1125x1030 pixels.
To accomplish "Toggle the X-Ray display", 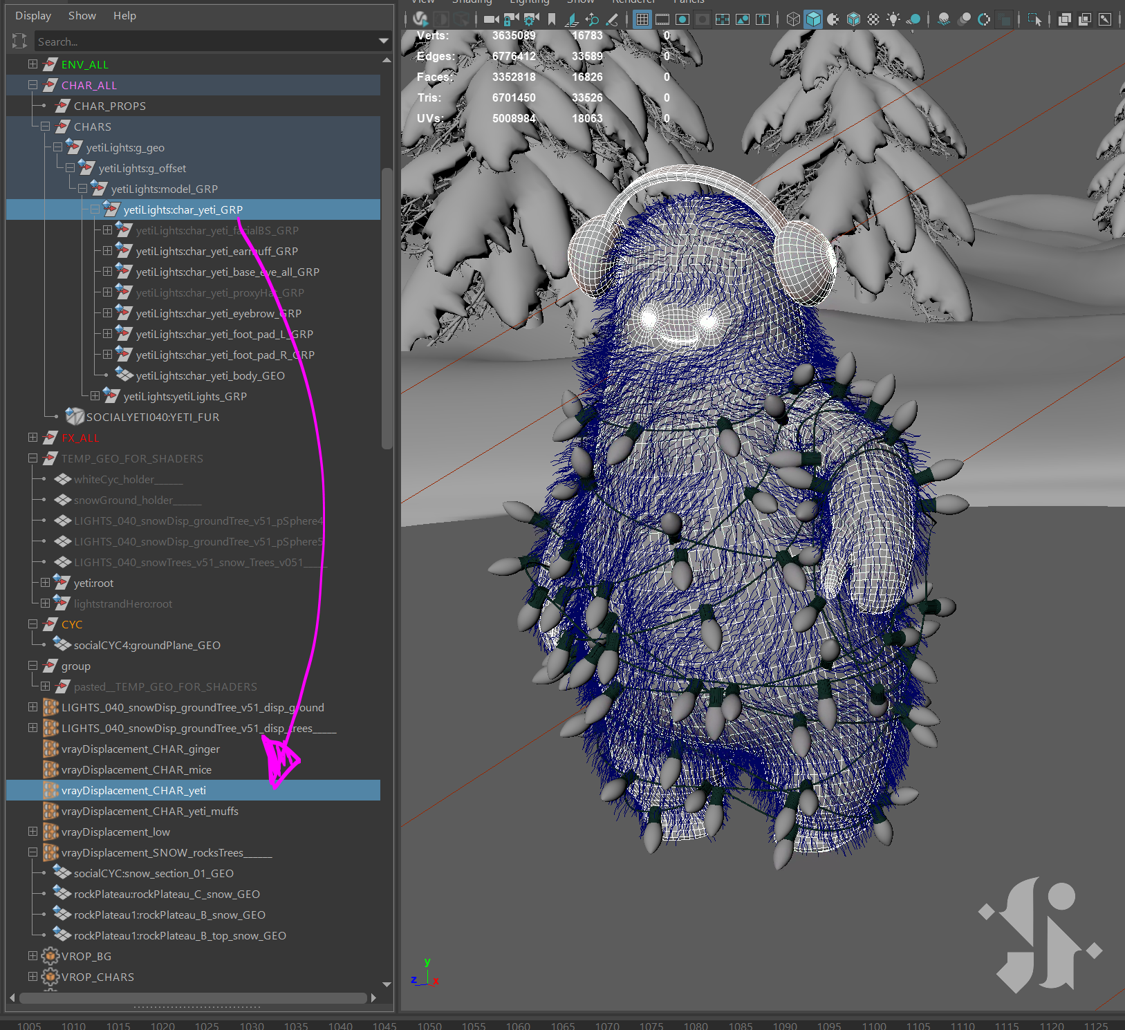I will click(x=1065, y=19).
